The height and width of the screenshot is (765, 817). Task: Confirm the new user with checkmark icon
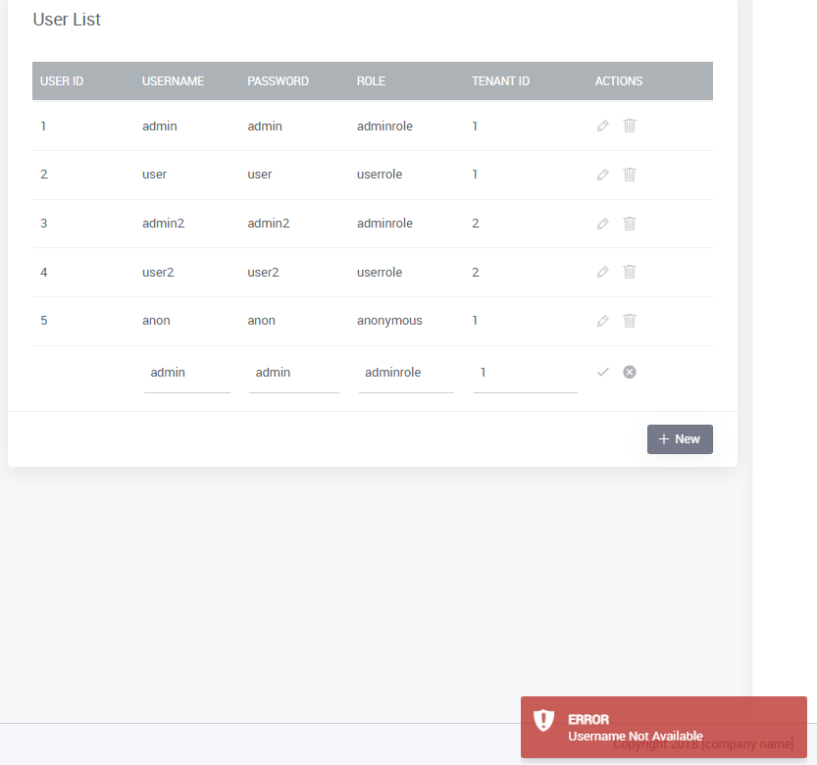602,372
